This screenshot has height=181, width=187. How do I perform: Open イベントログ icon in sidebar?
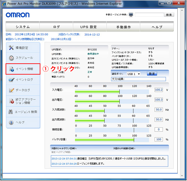click(11, 80)
